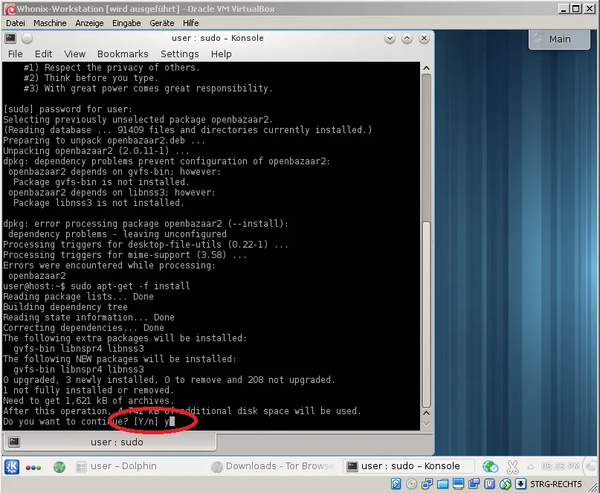Viewport: 600px width, 493px height.
Task: Open the network globe tray icon
Action: coord(490,466)
